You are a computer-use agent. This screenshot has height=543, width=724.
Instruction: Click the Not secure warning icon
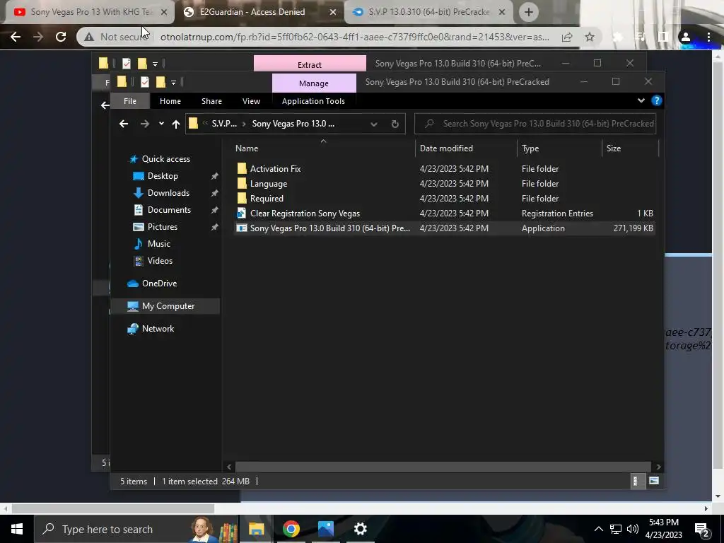[89, 37]
